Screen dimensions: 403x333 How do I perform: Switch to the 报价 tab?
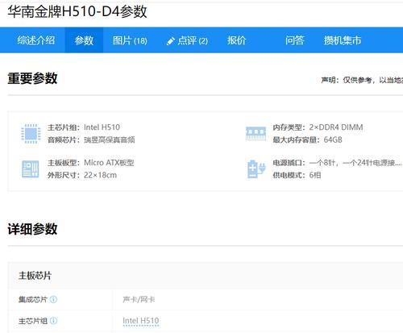[236, 40]
